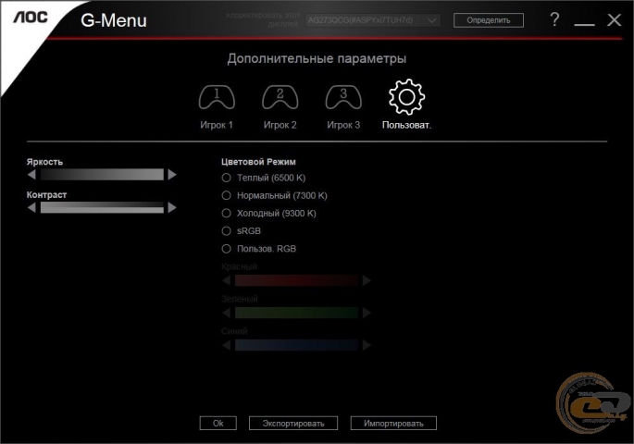Decrease Красный with the left arrow

click(x=227, y=280)
